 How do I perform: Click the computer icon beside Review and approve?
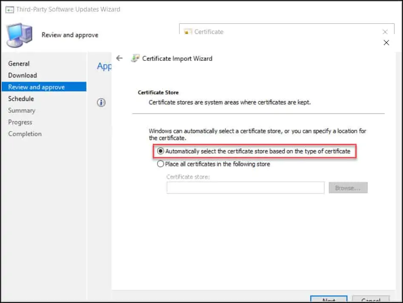(x=20, y=35)
